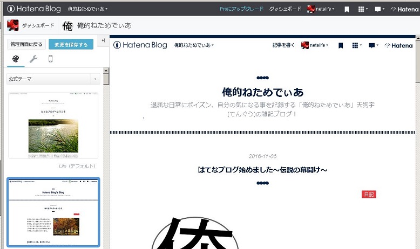Switch to the smartphone design tab
This screenshot has width=420, height=249.
pos(51,59)
